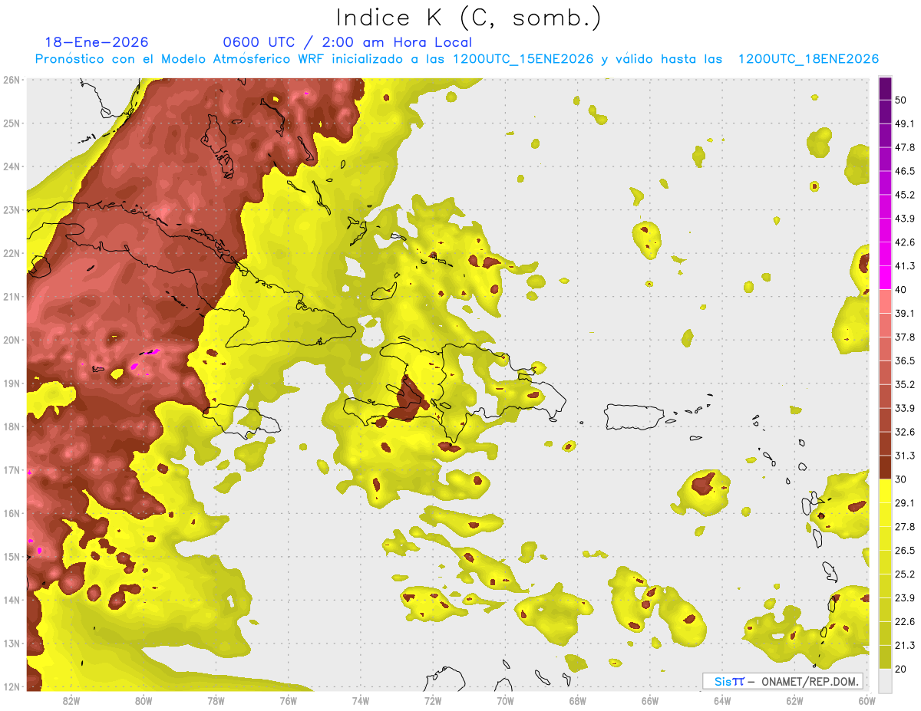Screen dimensions: 921x711
Task: Click the latitude axis label '26N'
Action: (11, 80)
